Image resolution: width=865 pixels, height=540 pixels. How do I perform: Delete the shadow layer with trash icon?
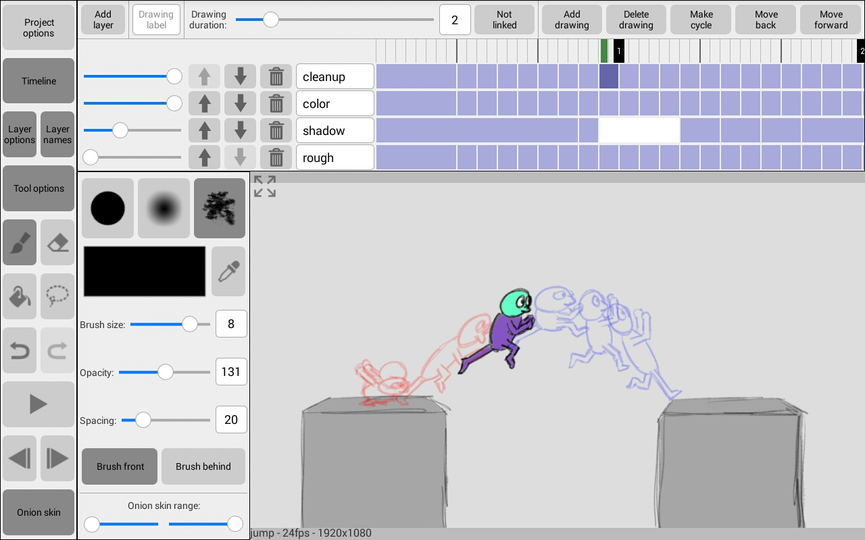(276, 130)
